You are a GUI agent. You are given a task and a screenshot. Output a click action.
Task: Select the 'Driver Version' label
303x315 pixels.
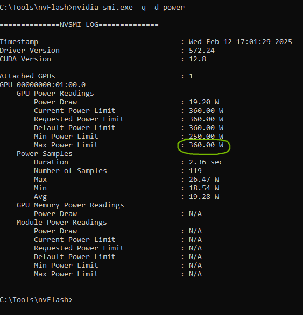pyautogui.click(x=30, y=51)
